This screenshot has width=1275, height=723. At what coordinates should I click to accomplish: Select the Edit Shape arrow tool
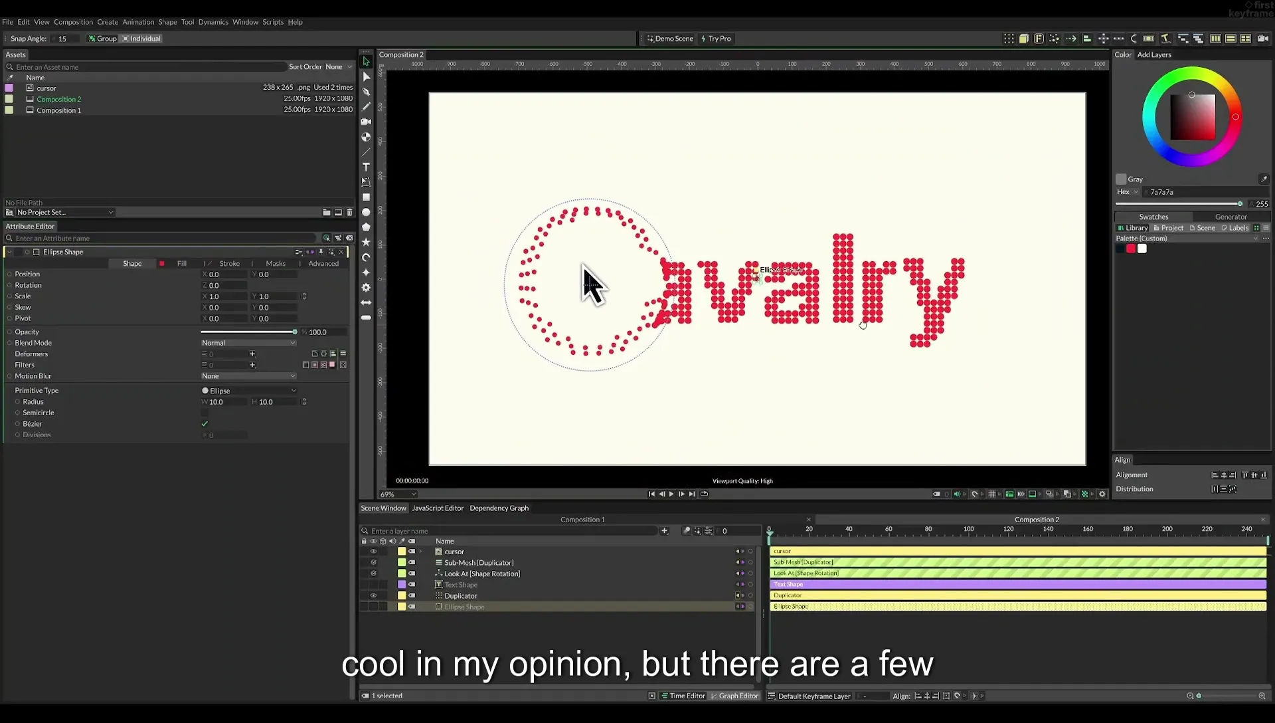[x=366, y=76]
